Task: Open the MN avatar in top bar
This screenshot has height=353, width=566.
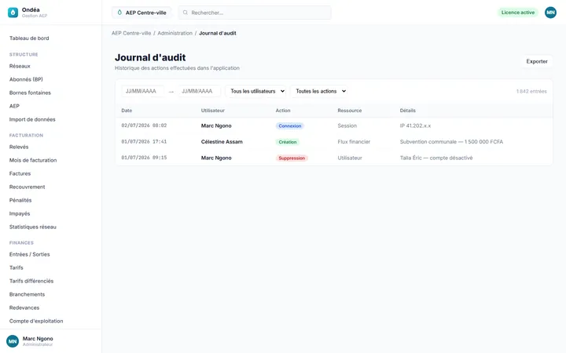Action: pyautogui.click(x=550, y=13)
